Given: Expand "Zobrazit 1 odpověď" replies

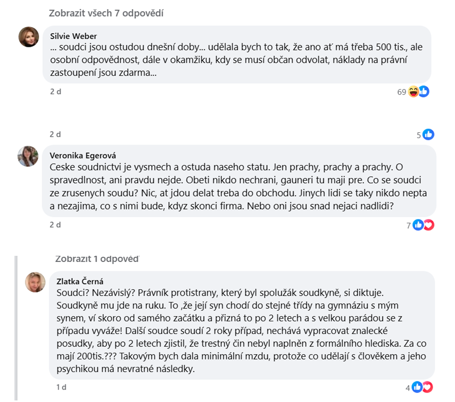Looking at the screenshot, I should (x=97, y=258).
